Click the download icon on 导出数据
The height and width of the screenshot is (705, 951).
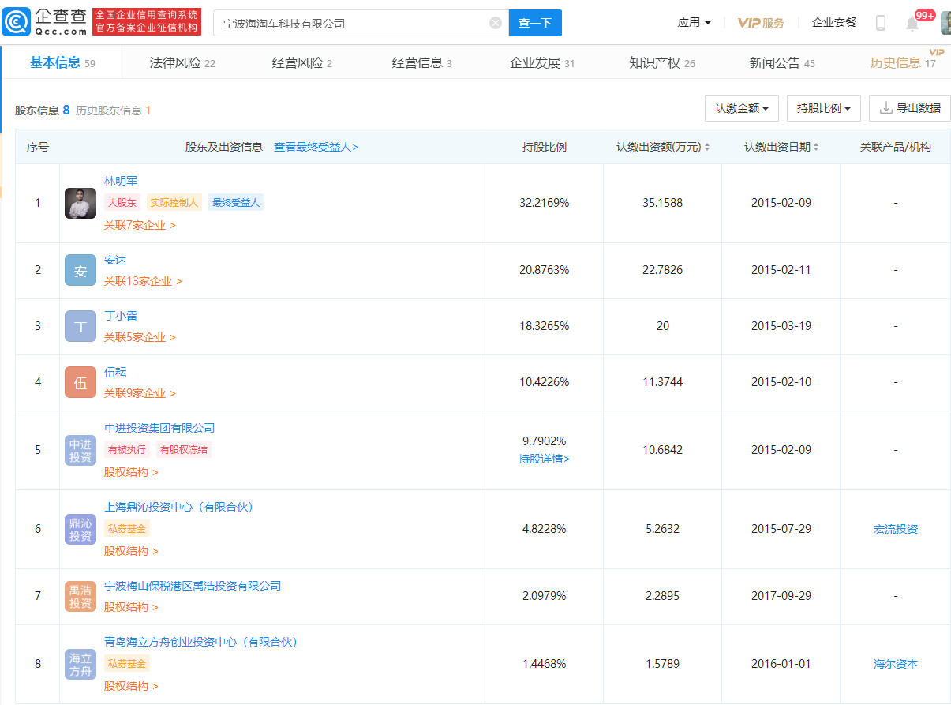pos(888,108)
